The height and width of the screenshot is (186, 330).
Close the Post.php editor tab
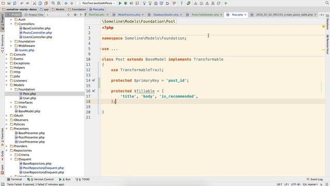[x=245, y=14]
